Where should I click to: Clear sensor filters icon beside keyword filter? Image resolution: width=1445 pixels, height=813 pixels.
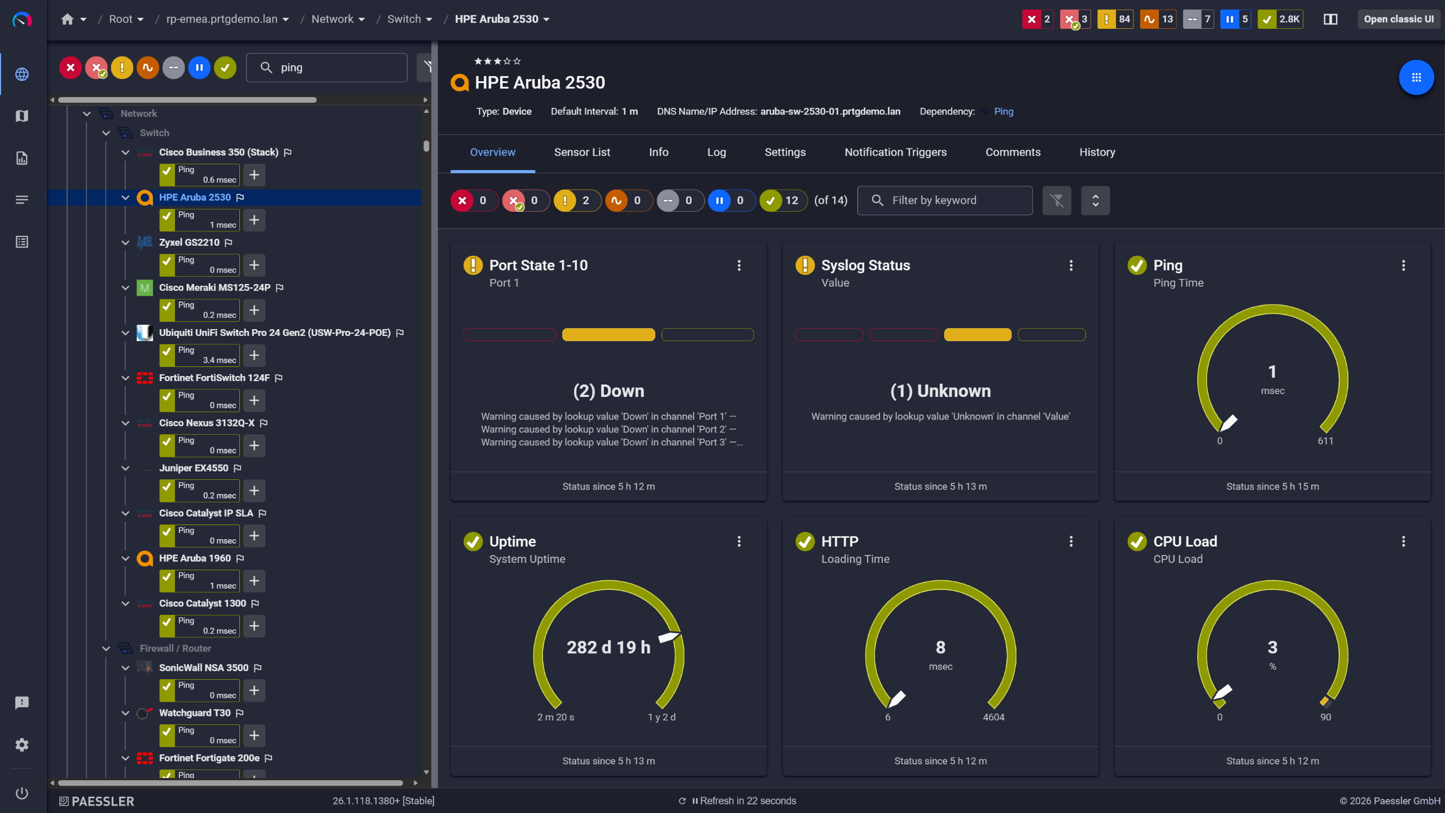tap(1057, 200)
